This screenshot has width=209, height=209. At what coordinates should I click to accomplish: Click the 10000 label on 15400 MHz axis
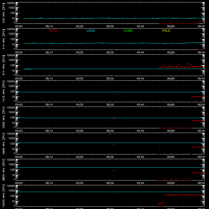point(11,186)
